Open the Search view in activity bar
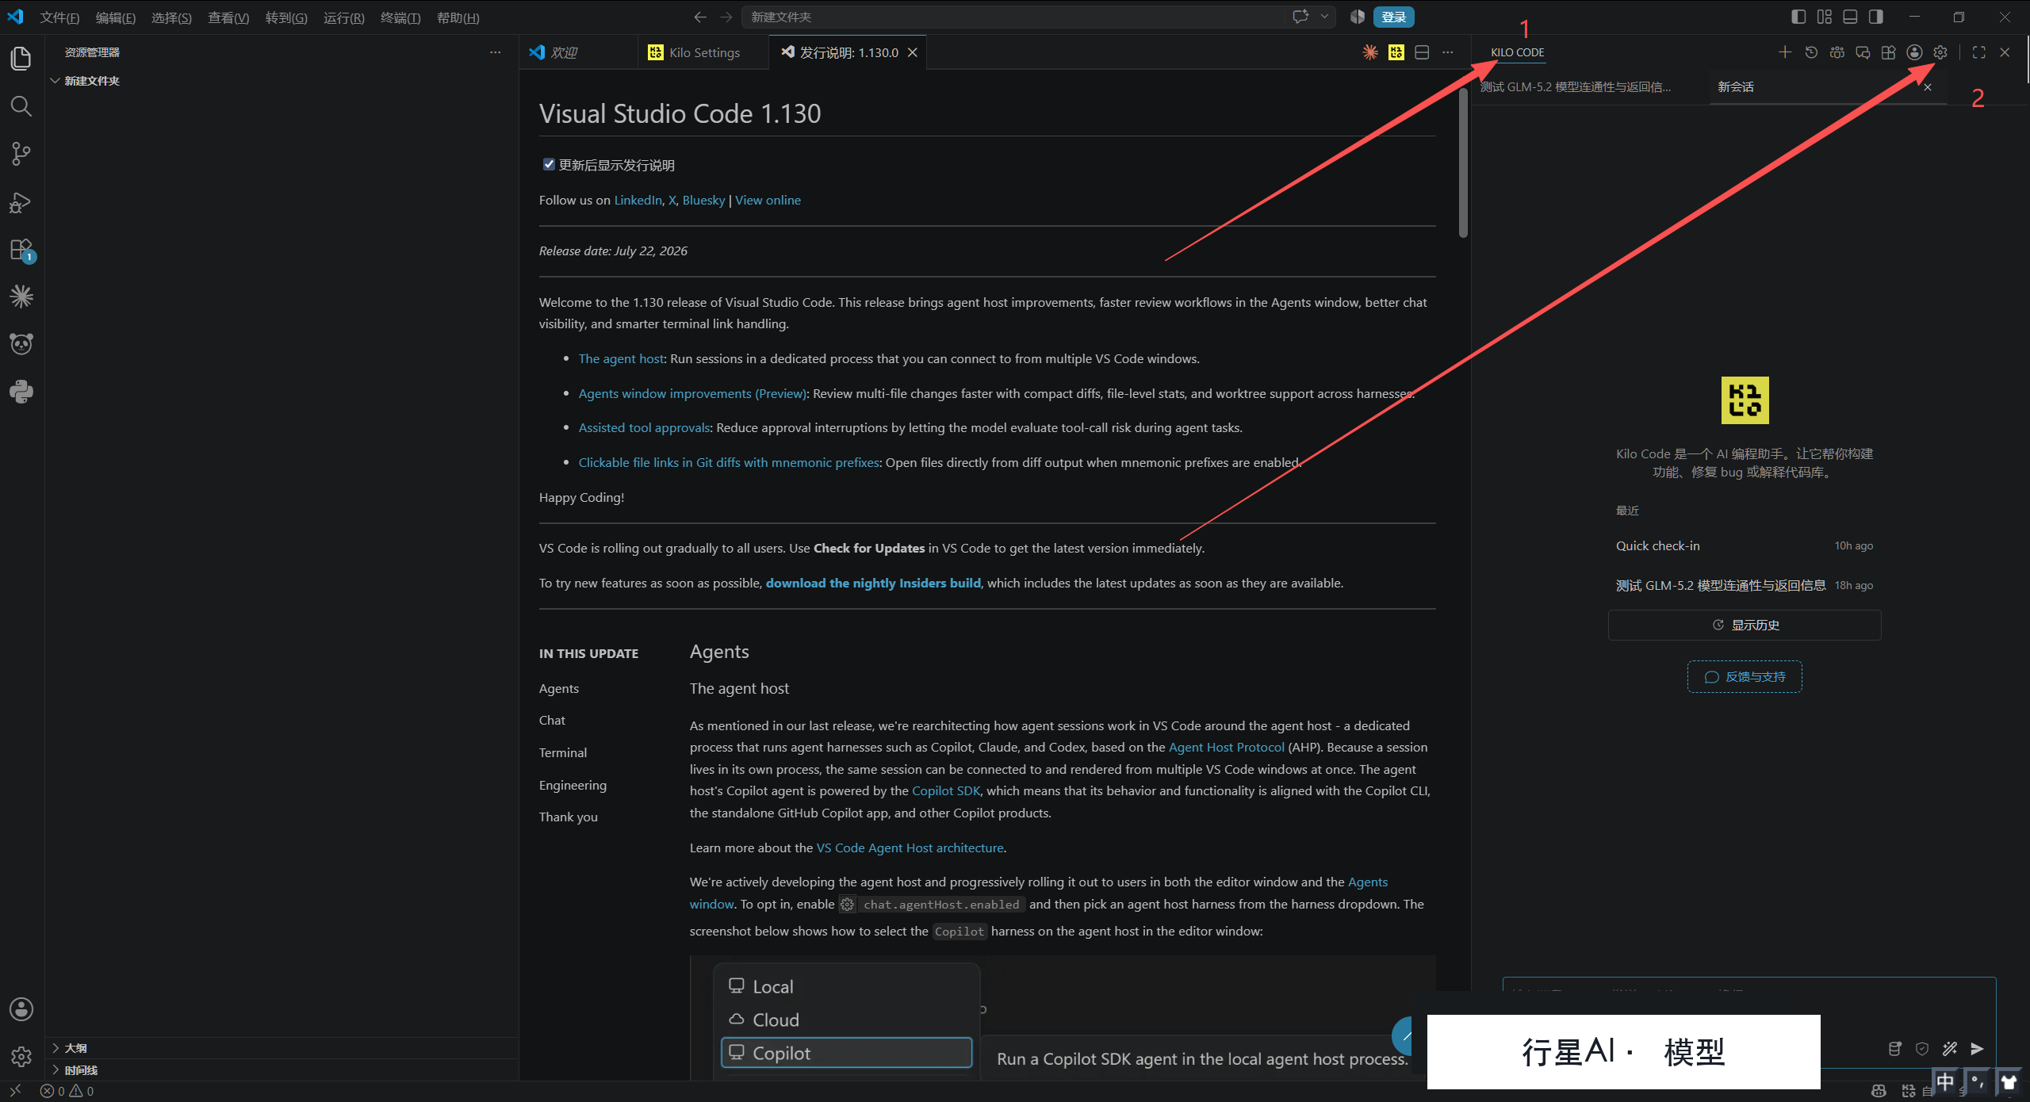 [21, 106]
